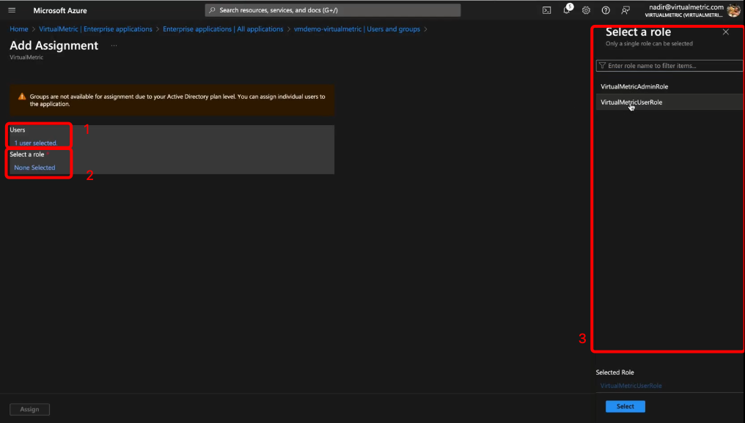
Task: Launch Cloud Shell from the top bar
Action: [547, 10]
